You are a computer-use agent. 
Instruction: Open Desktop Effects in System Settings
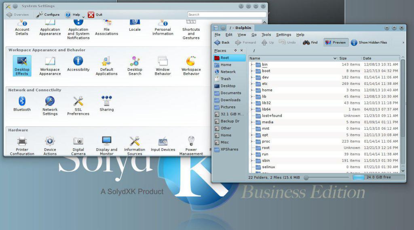point(22,66)
